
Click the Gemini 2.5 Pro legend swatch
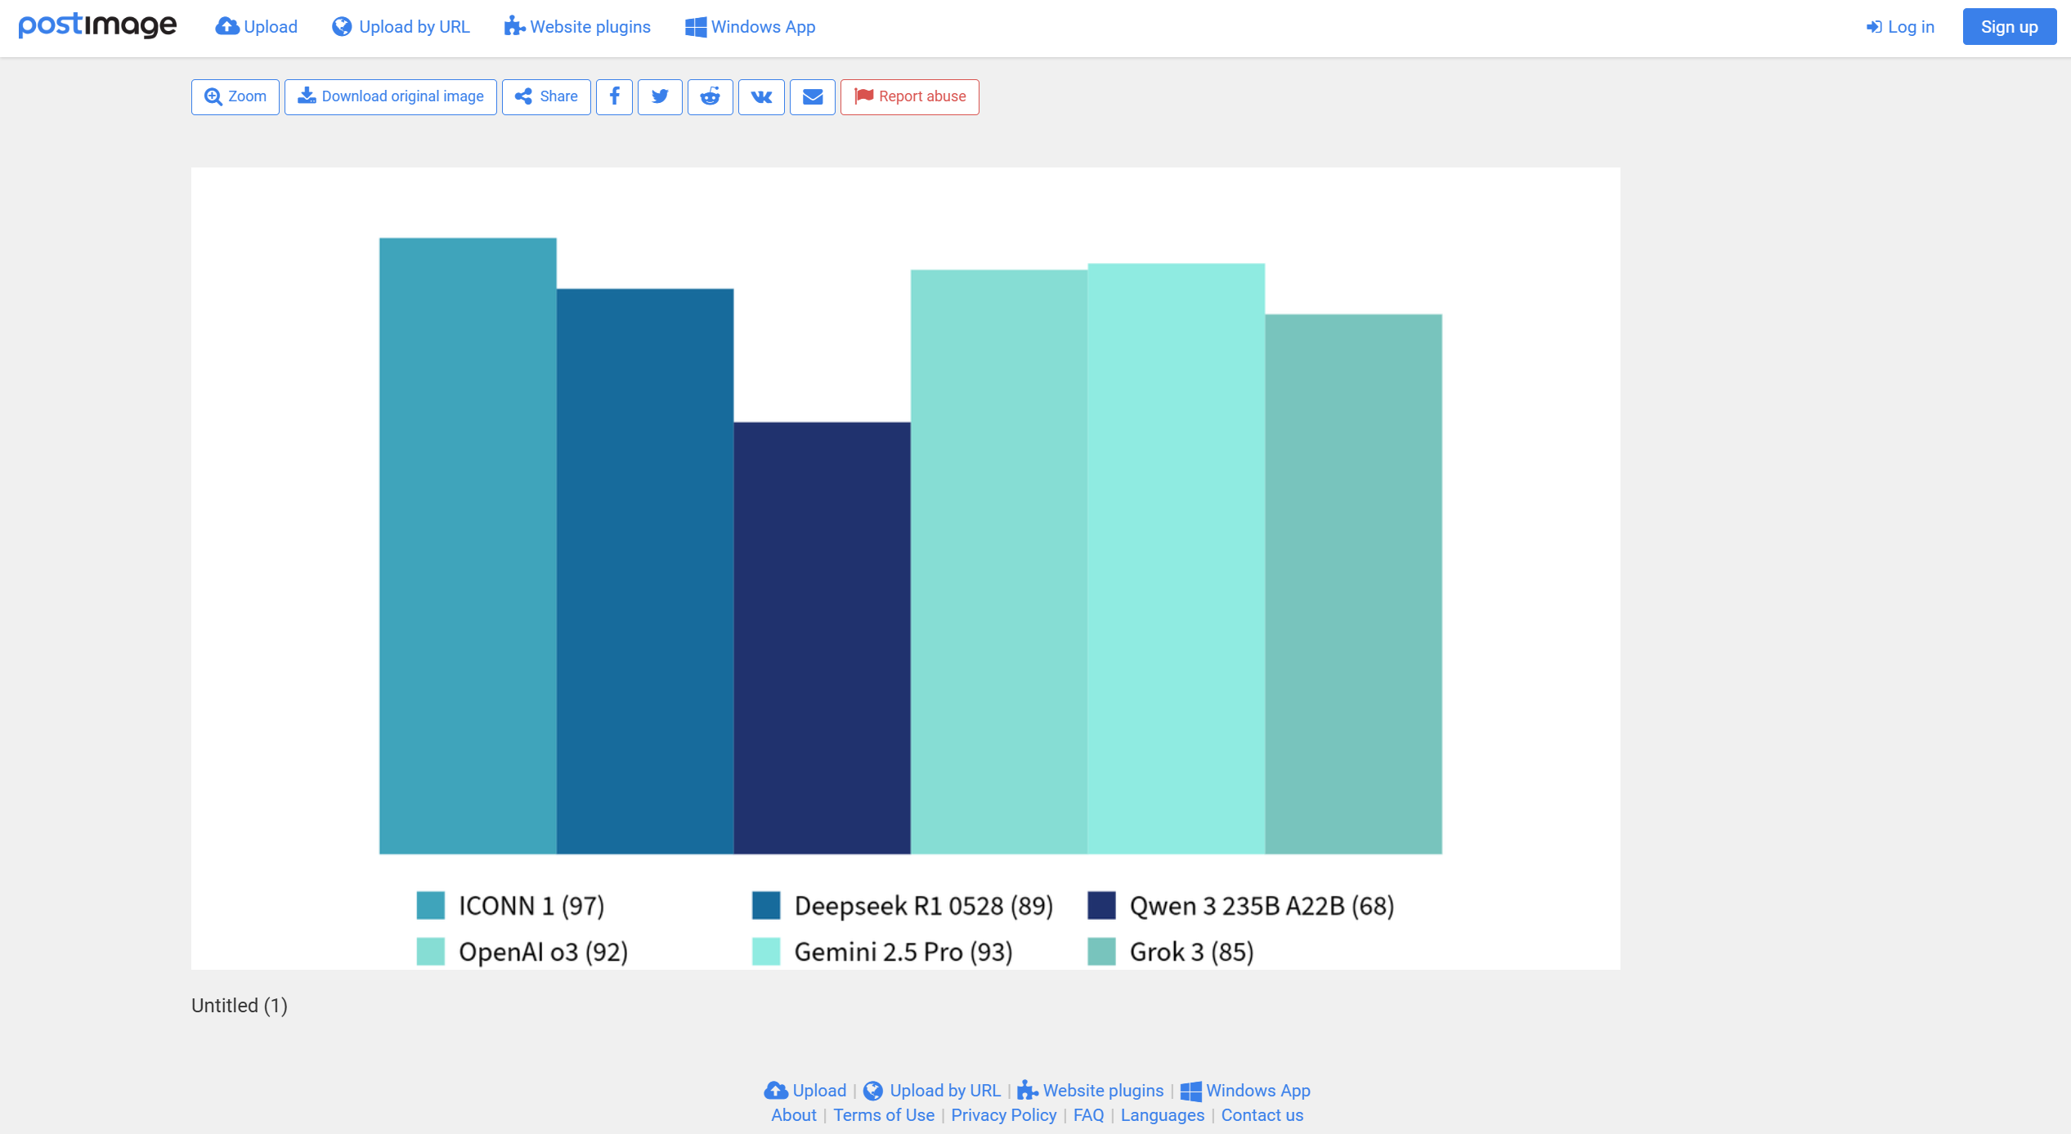766,952
